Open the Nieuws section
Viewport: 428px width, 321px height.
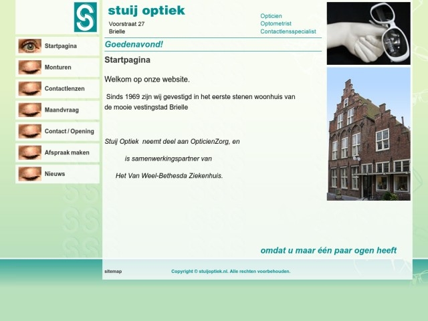[55, 174]
